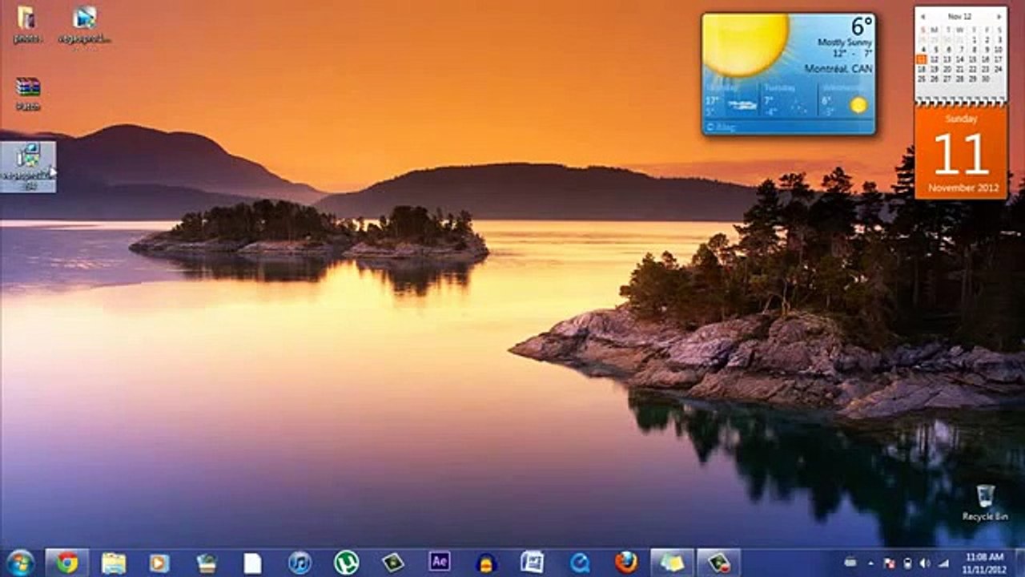
Task: Open the Windows Start menu orb
Action: point(19,563)
